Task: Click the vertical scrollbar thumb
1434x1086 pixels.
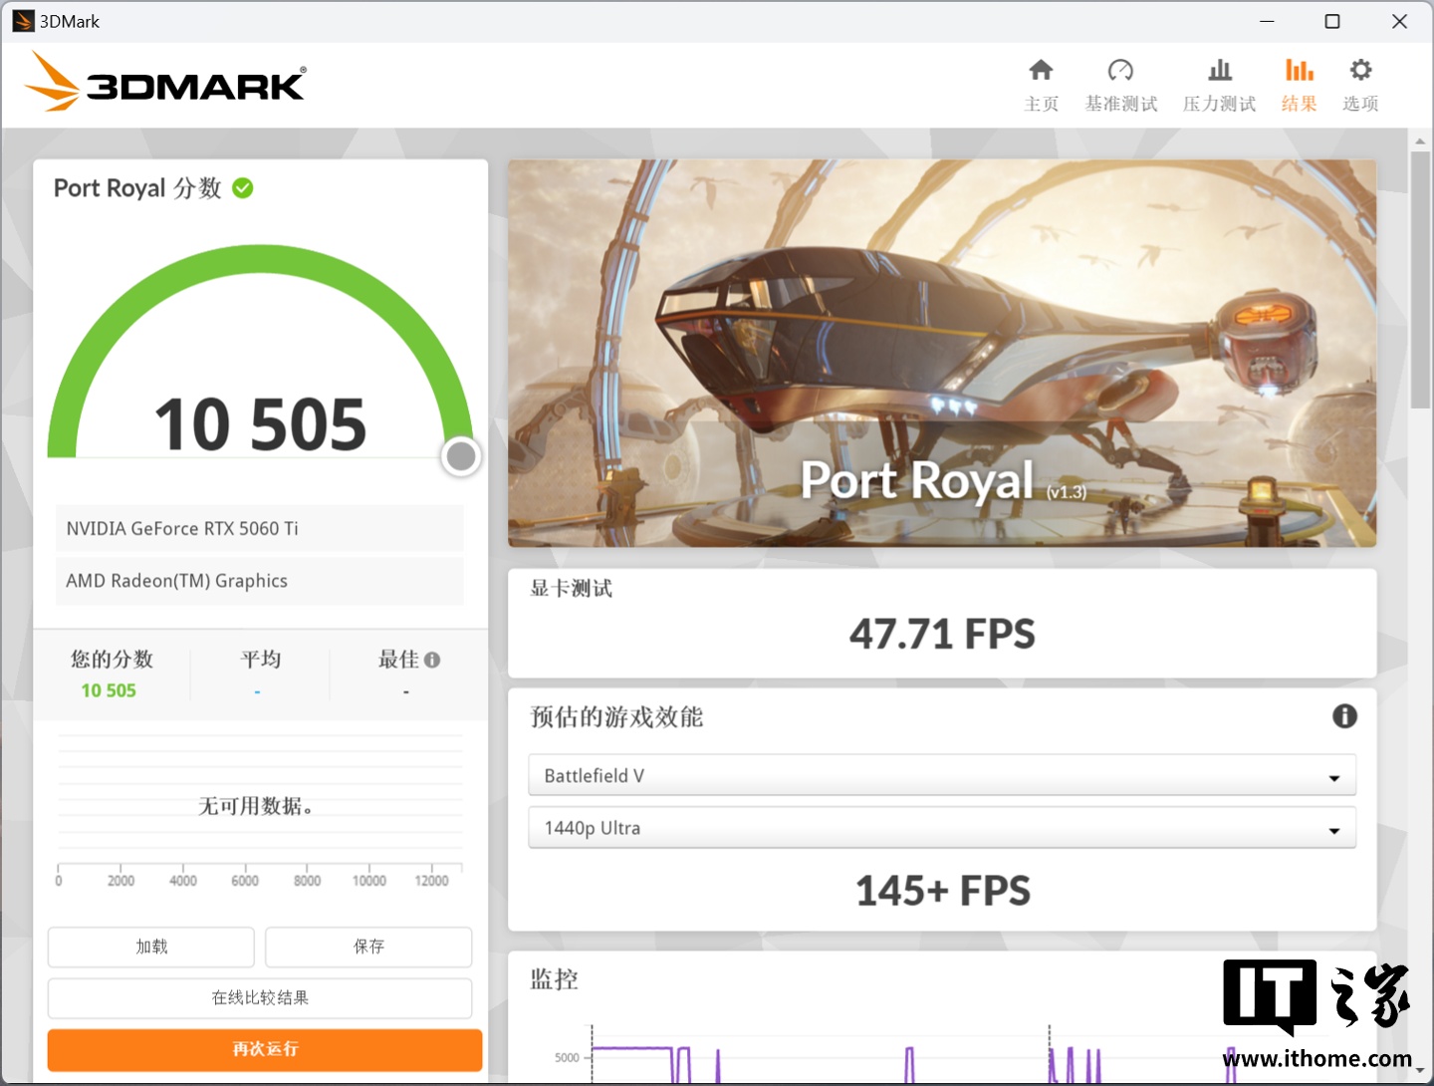Action: tap(1420, 279)
